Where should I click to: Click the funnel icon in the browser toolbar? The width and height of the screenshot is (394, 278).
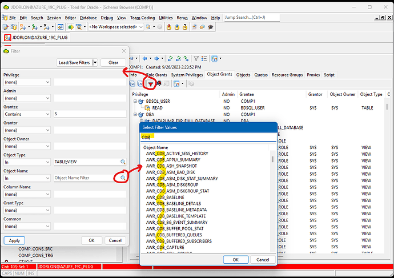tap(196, 58)
